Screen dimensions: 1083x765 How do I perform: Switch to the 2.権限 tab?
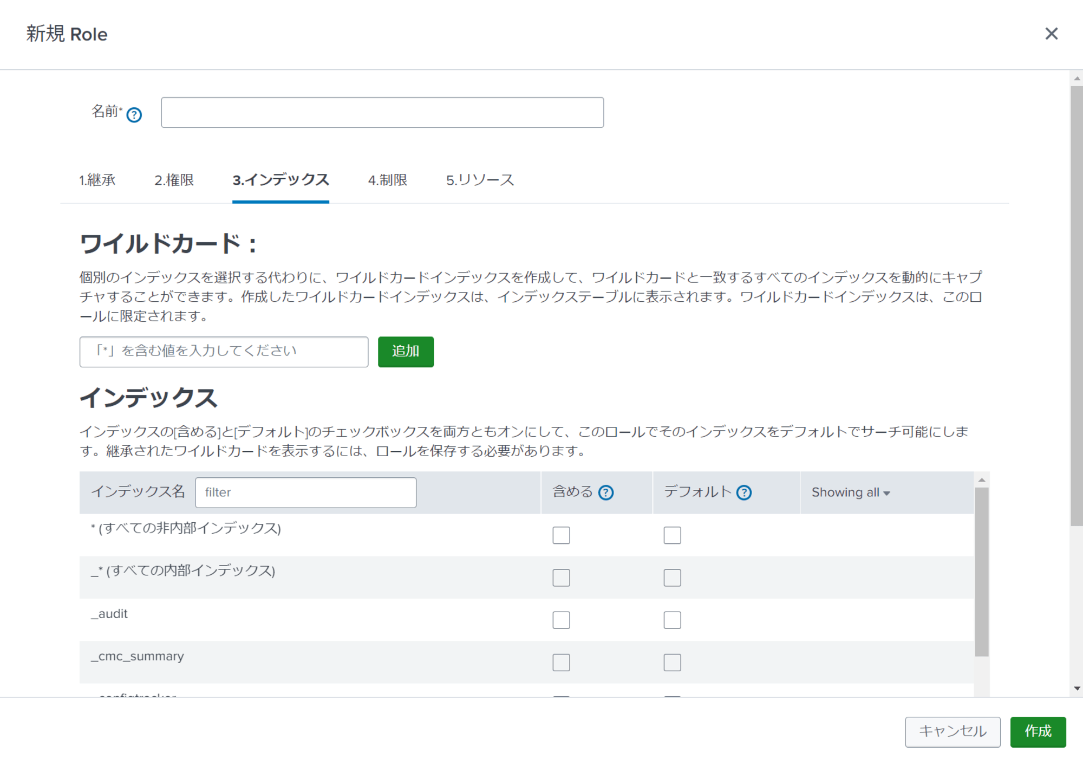[174, 180]
